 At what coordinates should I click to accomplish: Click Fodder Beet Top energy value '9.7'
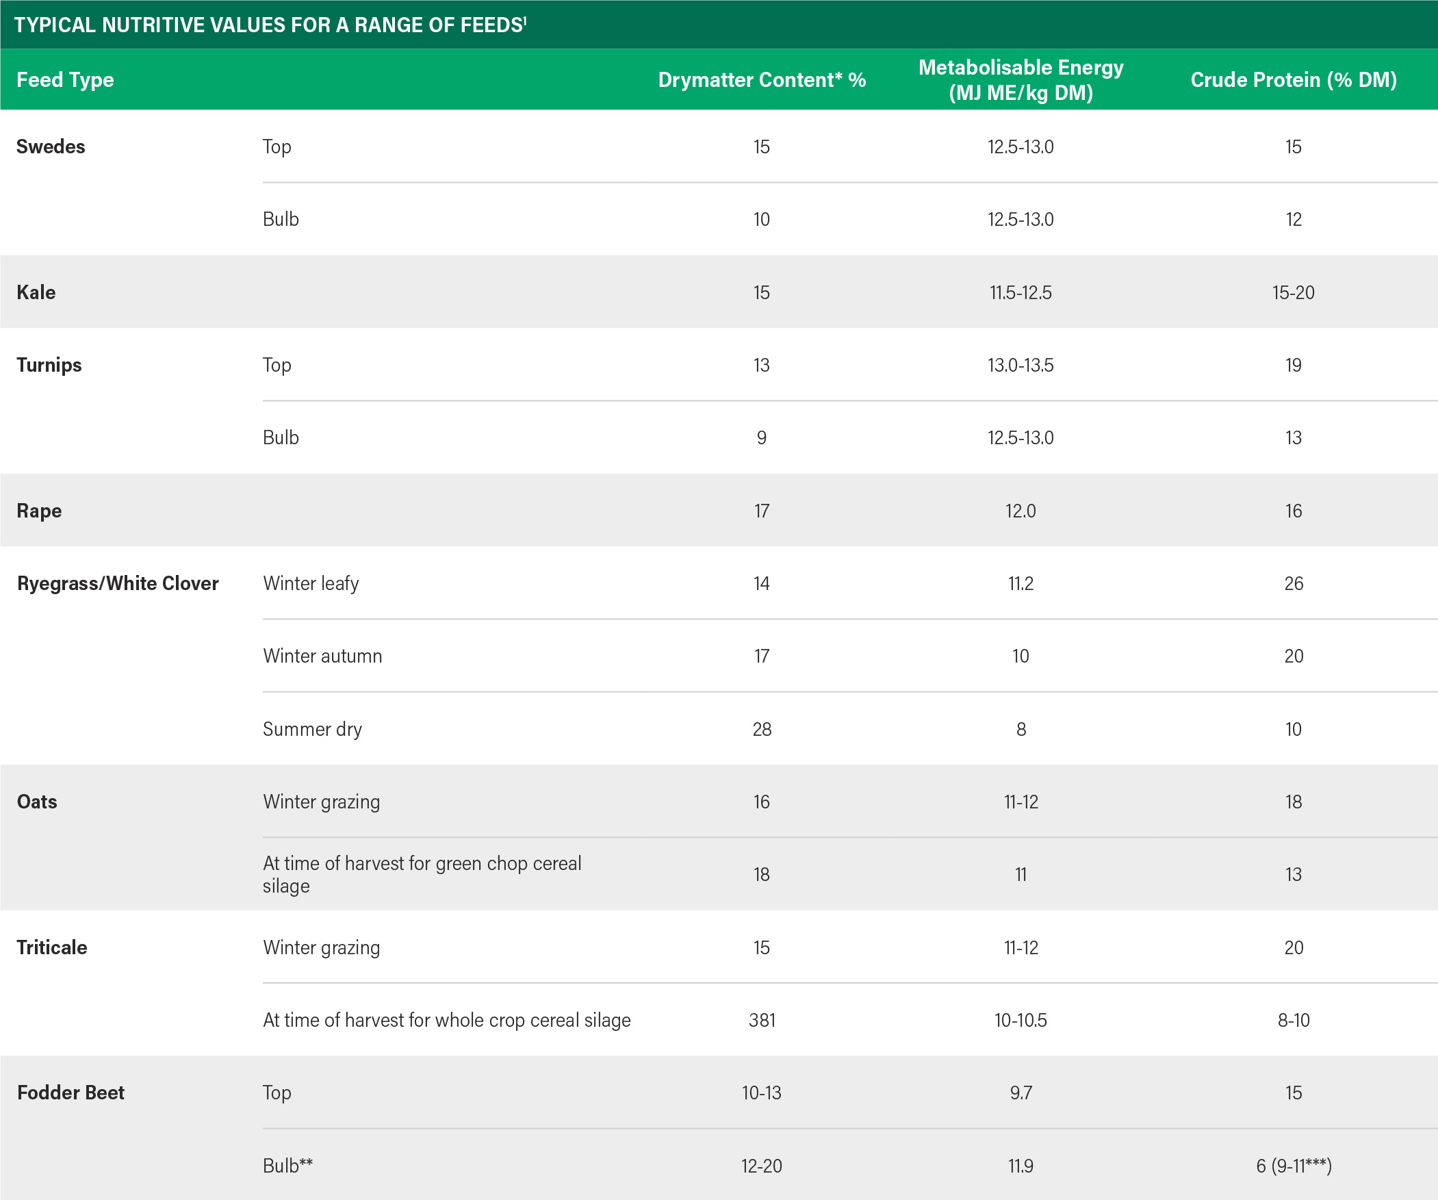[x=1020, y=1093]
